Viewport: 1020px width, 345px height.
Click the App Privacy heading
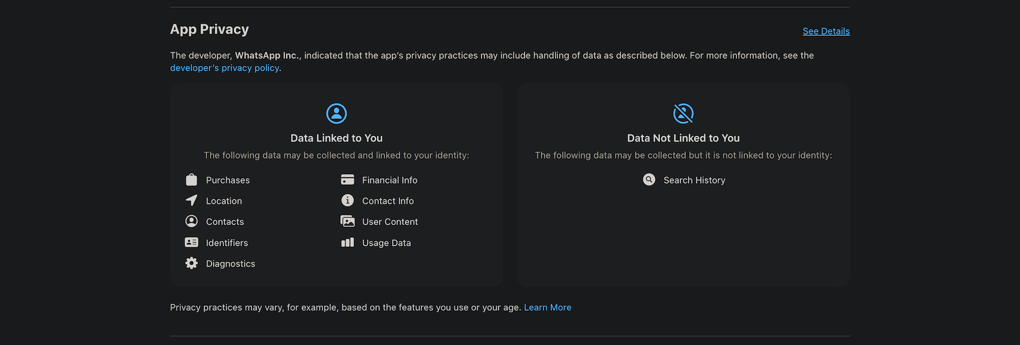pos(209,29)
